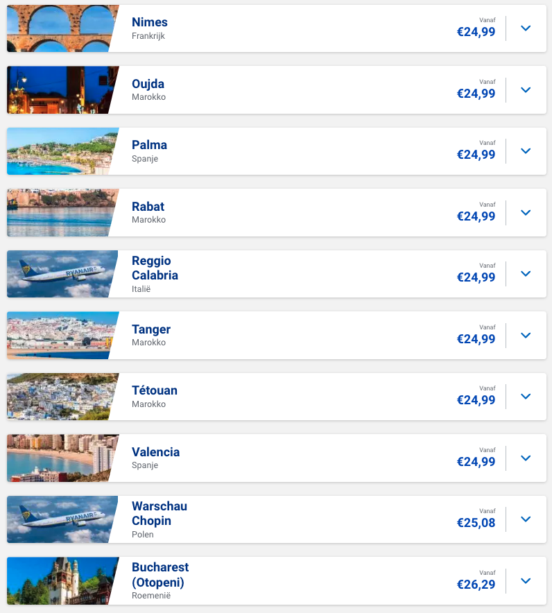
Task: Expand the Rabat destination chevron
Action: [x=526, y=213]
